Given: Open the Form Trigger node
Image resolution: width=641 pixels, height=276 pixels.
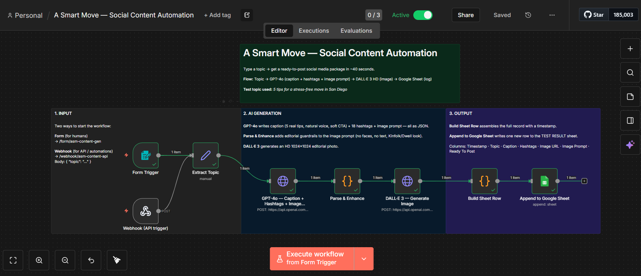Looking at the screenshot, I should pos(145,155).
